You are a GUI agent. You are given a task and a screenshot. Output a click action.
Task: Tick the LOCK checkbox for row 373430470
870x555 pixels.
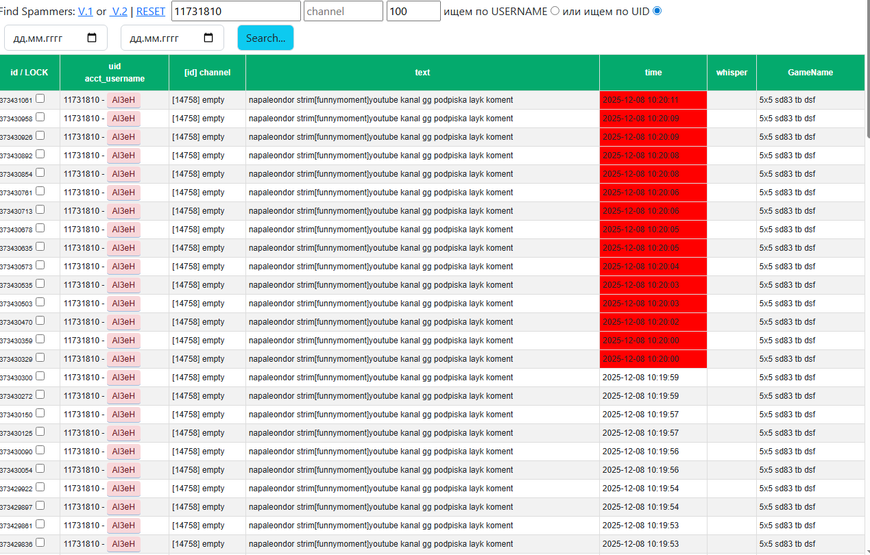40,321
